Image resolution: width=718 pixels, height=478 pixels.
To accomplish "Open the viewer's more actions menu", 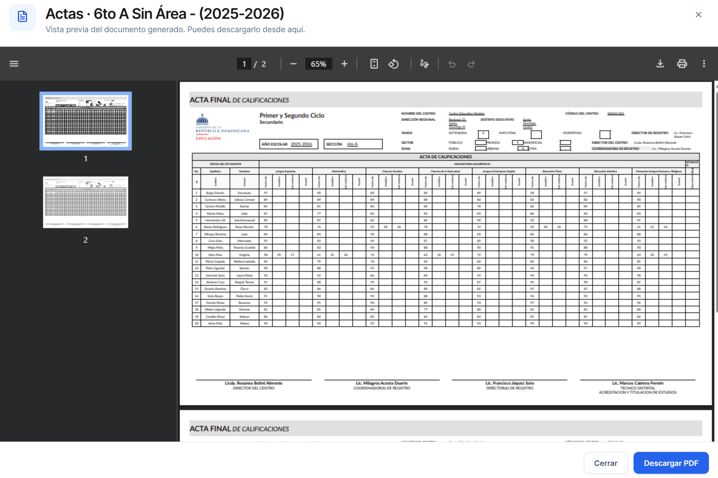I will (704, 64).
